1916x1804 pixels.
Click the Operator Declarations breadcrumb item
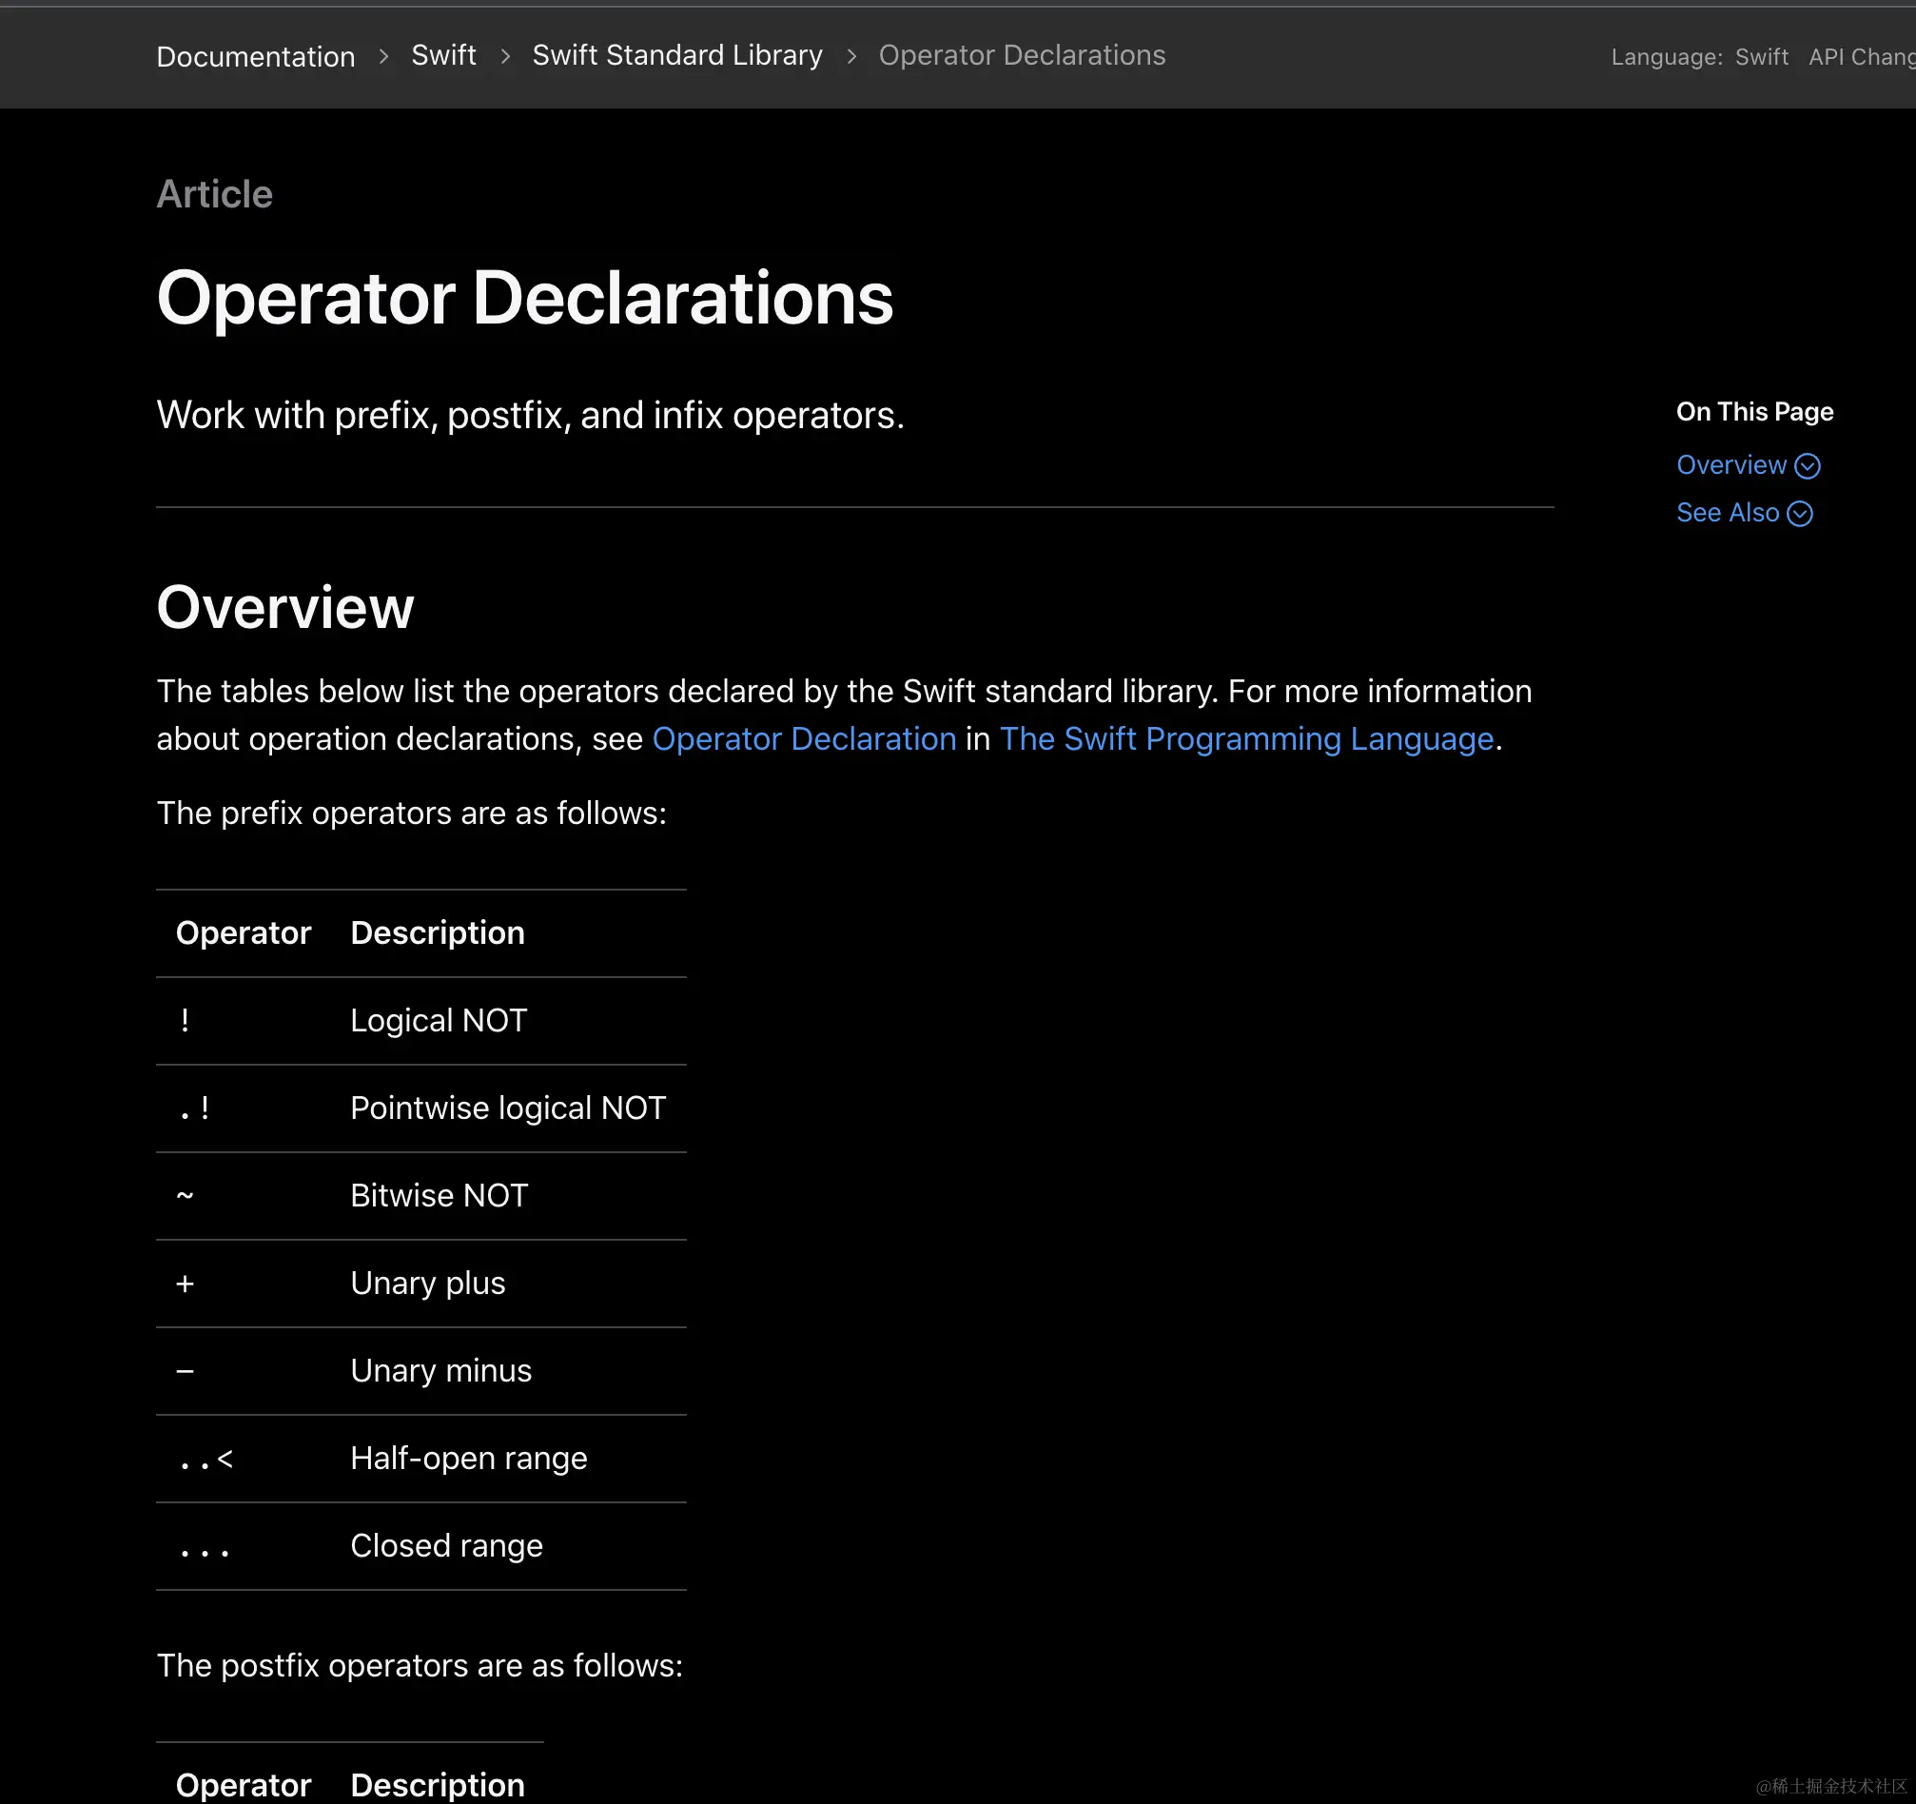pyautogui.click(x=1021, y=56)
